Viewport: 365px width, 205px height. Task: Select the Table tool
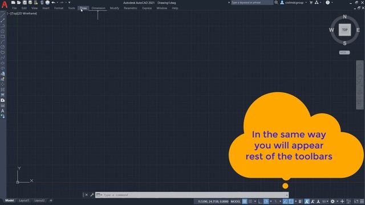[2, 106]
